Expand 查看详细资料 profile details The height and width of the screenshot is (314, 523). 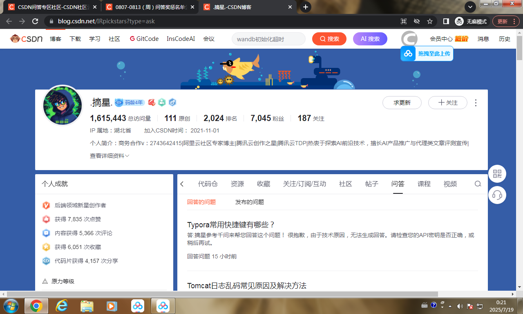tap(110, 156)
